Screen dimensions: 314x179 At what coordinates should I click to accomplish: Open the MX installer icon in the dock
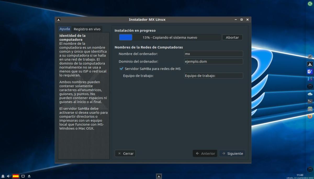coord(310,64)
